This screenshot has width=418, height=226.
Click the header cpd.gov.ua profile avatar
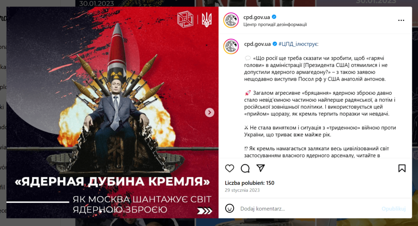tap(231, 20)
